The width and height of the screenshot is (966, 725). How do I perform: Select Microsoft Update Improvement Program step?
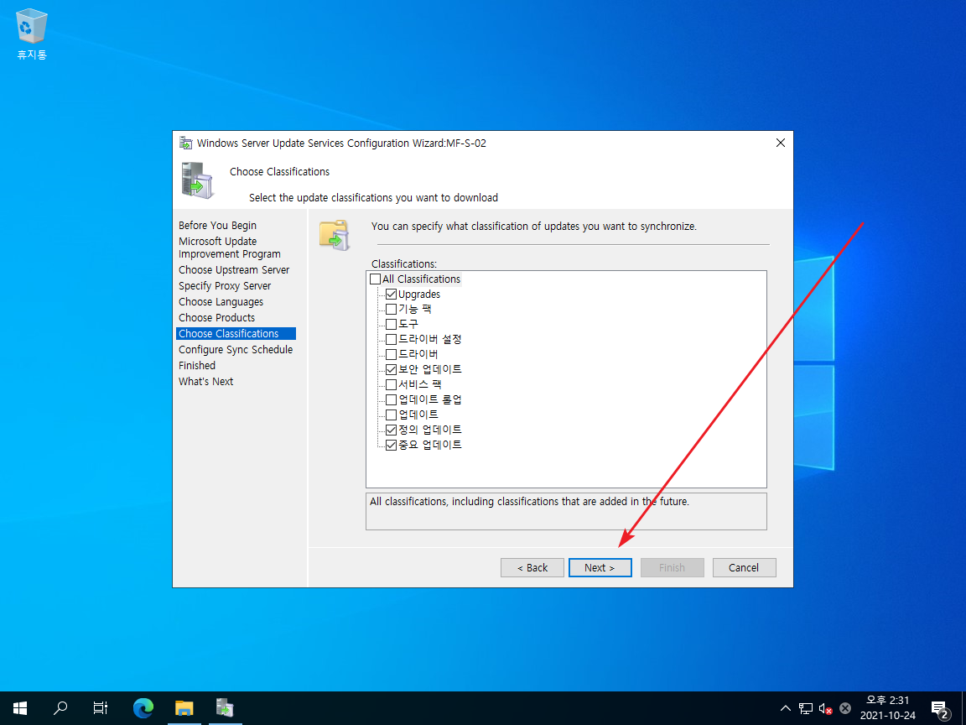230,248
